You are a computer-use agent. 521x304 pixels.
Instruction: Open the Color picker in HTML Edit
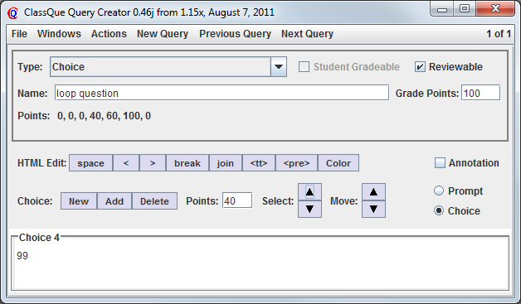(x=338, y=163)
